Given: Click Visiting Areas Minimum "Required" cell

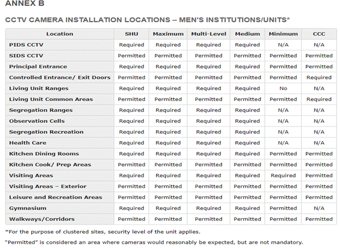Looking at the screenshot, I should (283, 176).
